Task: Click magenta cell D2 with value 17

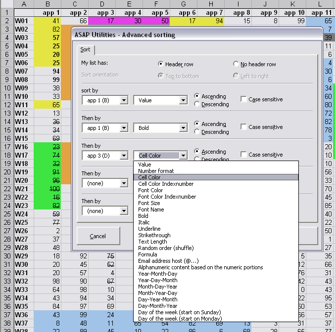Action: click(x=102, y=21)
